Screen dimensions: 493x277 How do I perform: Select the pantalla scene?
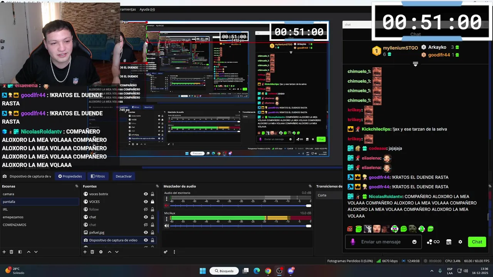coord(40,202)
